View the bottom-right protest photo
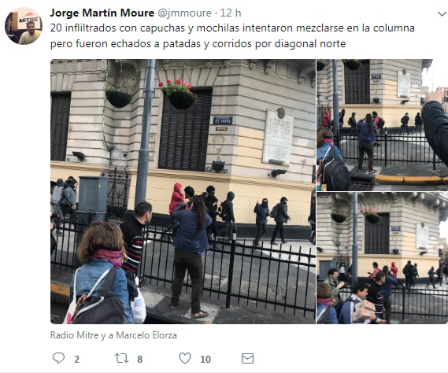Viewport: 448px width, 373px height. (x=383, y=258)
